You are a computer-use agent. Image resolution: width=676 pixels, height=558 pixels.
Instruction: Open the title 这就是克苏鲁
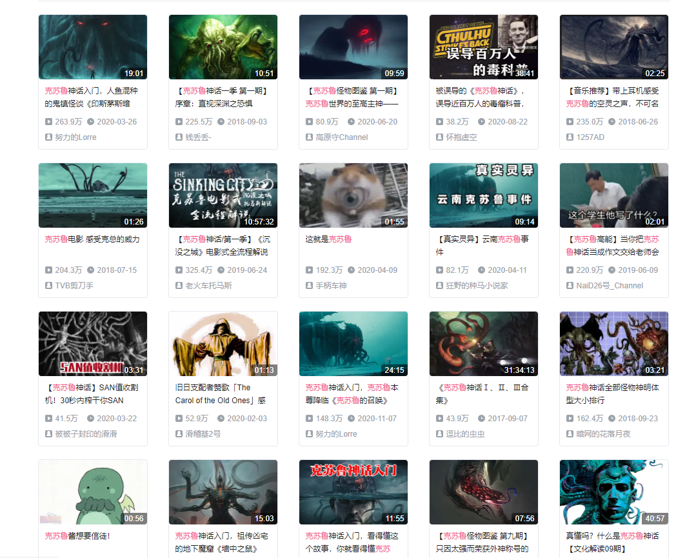pos(328,239)
